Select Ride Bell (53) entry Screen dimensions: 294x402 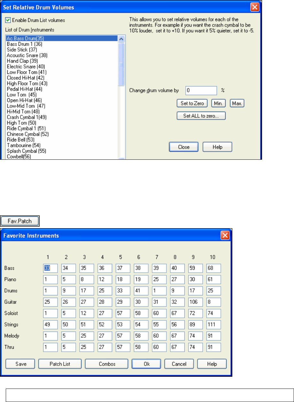coord(62,140)
